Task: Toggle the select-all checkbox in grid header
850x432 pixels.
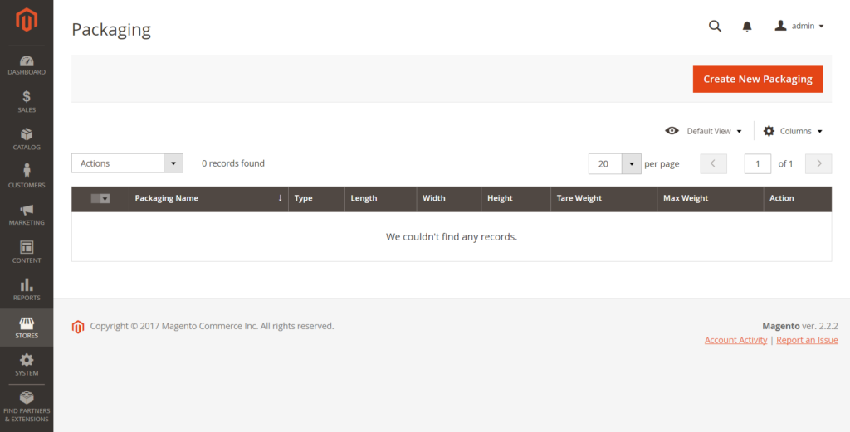Action: pos(100,199)
